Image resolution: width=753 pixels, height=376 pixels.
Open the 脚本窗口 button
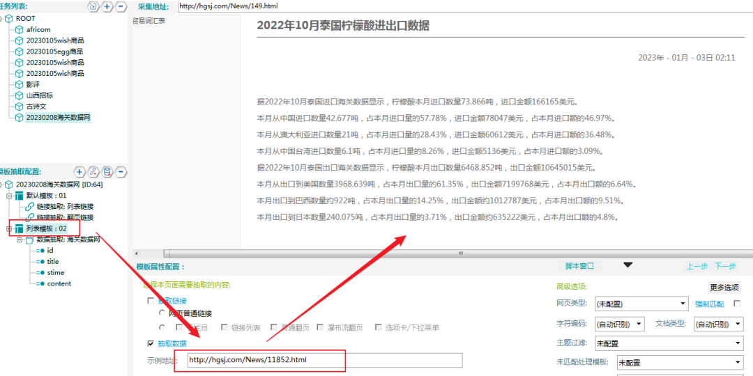point(579,266)
